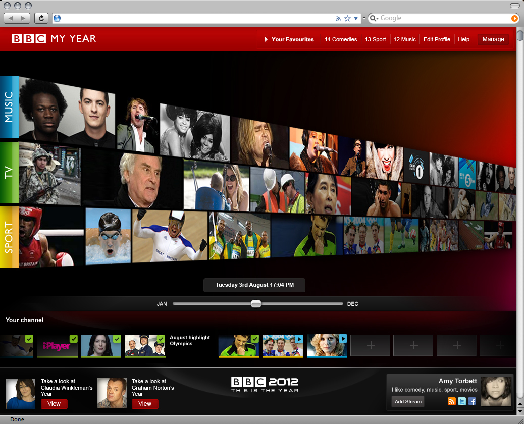Viewport: 524px width, 424px height.
Task: Reload the page with the refresh button
Action: [41, 18]
